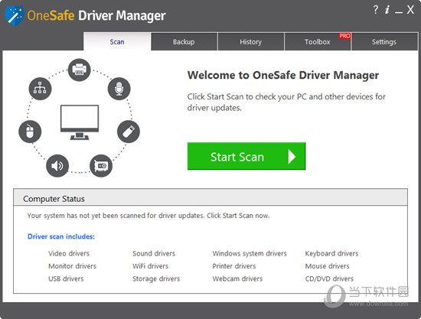This screenshot has width=421, height=319.
Task: Click 'WiFi drivers' text
Action: coord(151,266)
